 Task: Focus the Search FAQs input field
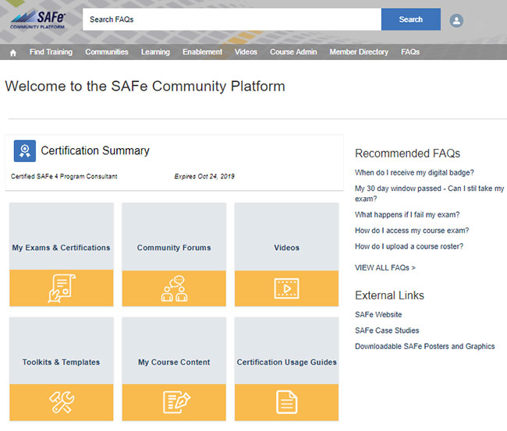click(232, 19)
